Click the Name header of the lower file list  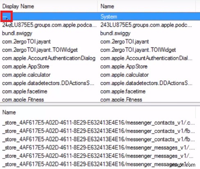[x=9, y=112]
